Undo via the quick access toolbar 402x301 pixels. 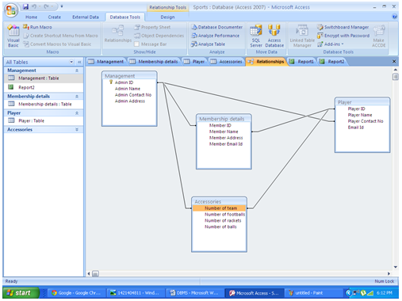click(34, 6)
